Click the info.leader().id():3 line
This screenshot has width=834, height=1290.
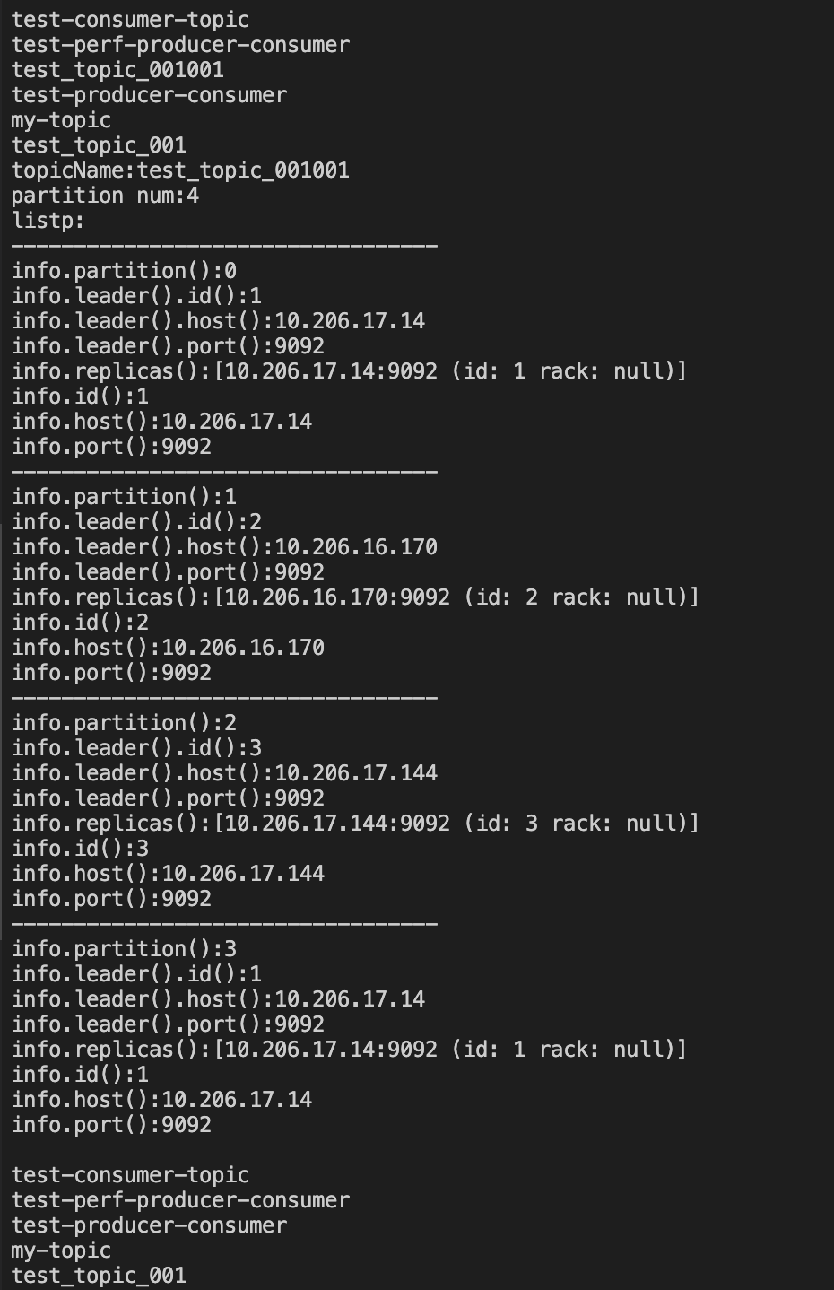pos(136,748)
